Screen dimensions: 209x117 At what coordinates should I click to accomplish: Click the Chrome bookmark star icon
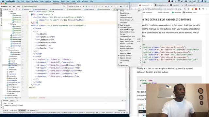click(188, 9)
